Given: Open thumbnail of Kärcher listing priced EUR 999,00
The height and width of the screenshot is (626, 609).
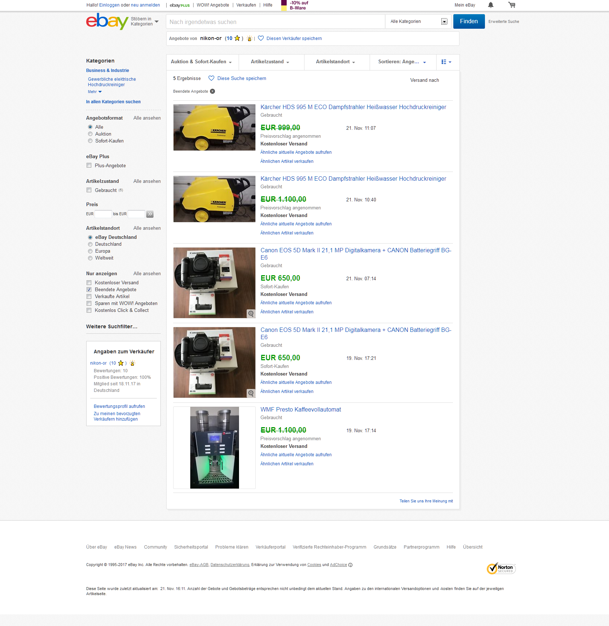Looking at the screenshot, I should (x=214, y=128).
